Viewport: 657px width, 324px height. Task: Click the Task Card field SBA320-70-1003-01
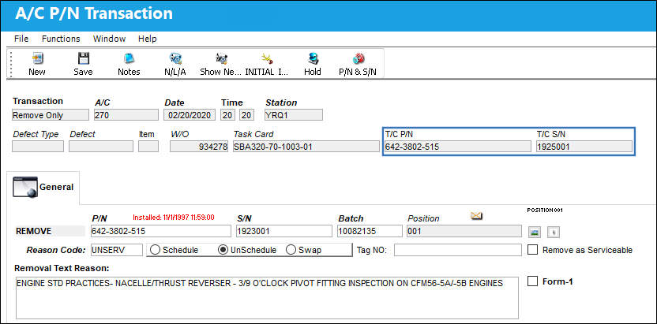[306, 147]
